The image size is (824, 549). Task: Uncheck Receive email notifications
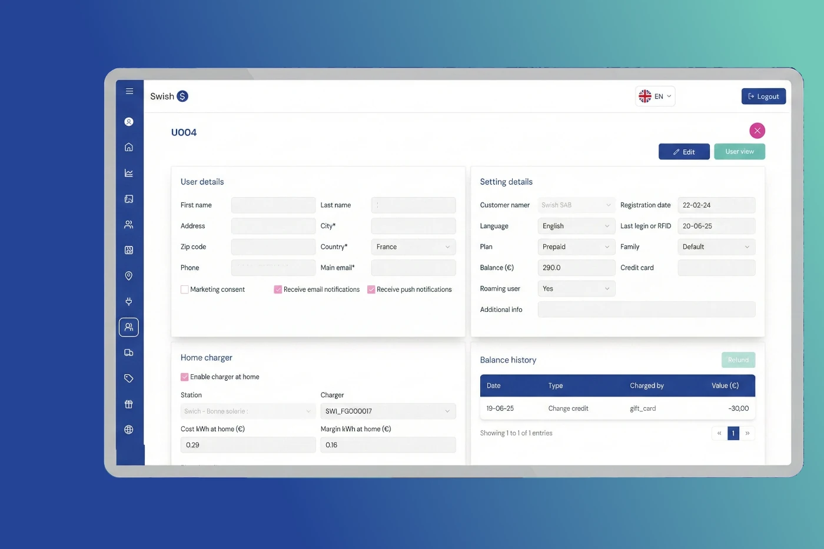[x=278, y=290]
